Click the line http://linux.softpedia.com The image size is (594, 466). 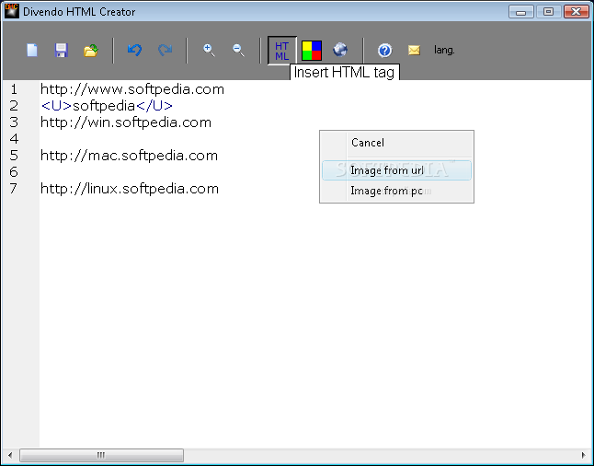(130, 189)
